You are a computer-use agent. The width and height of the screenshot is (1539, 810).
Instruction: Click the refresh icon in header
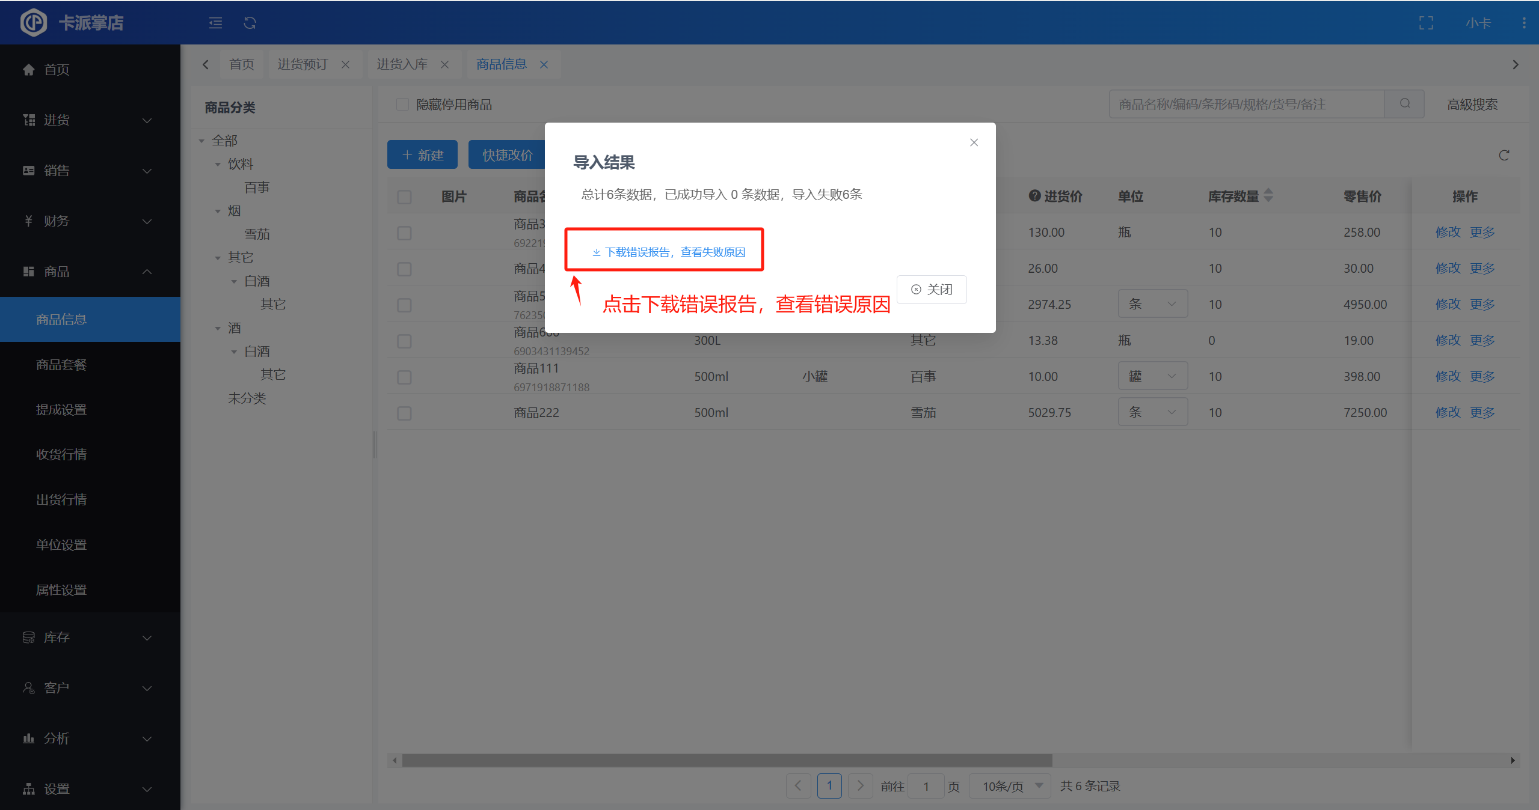pos(250,23)
